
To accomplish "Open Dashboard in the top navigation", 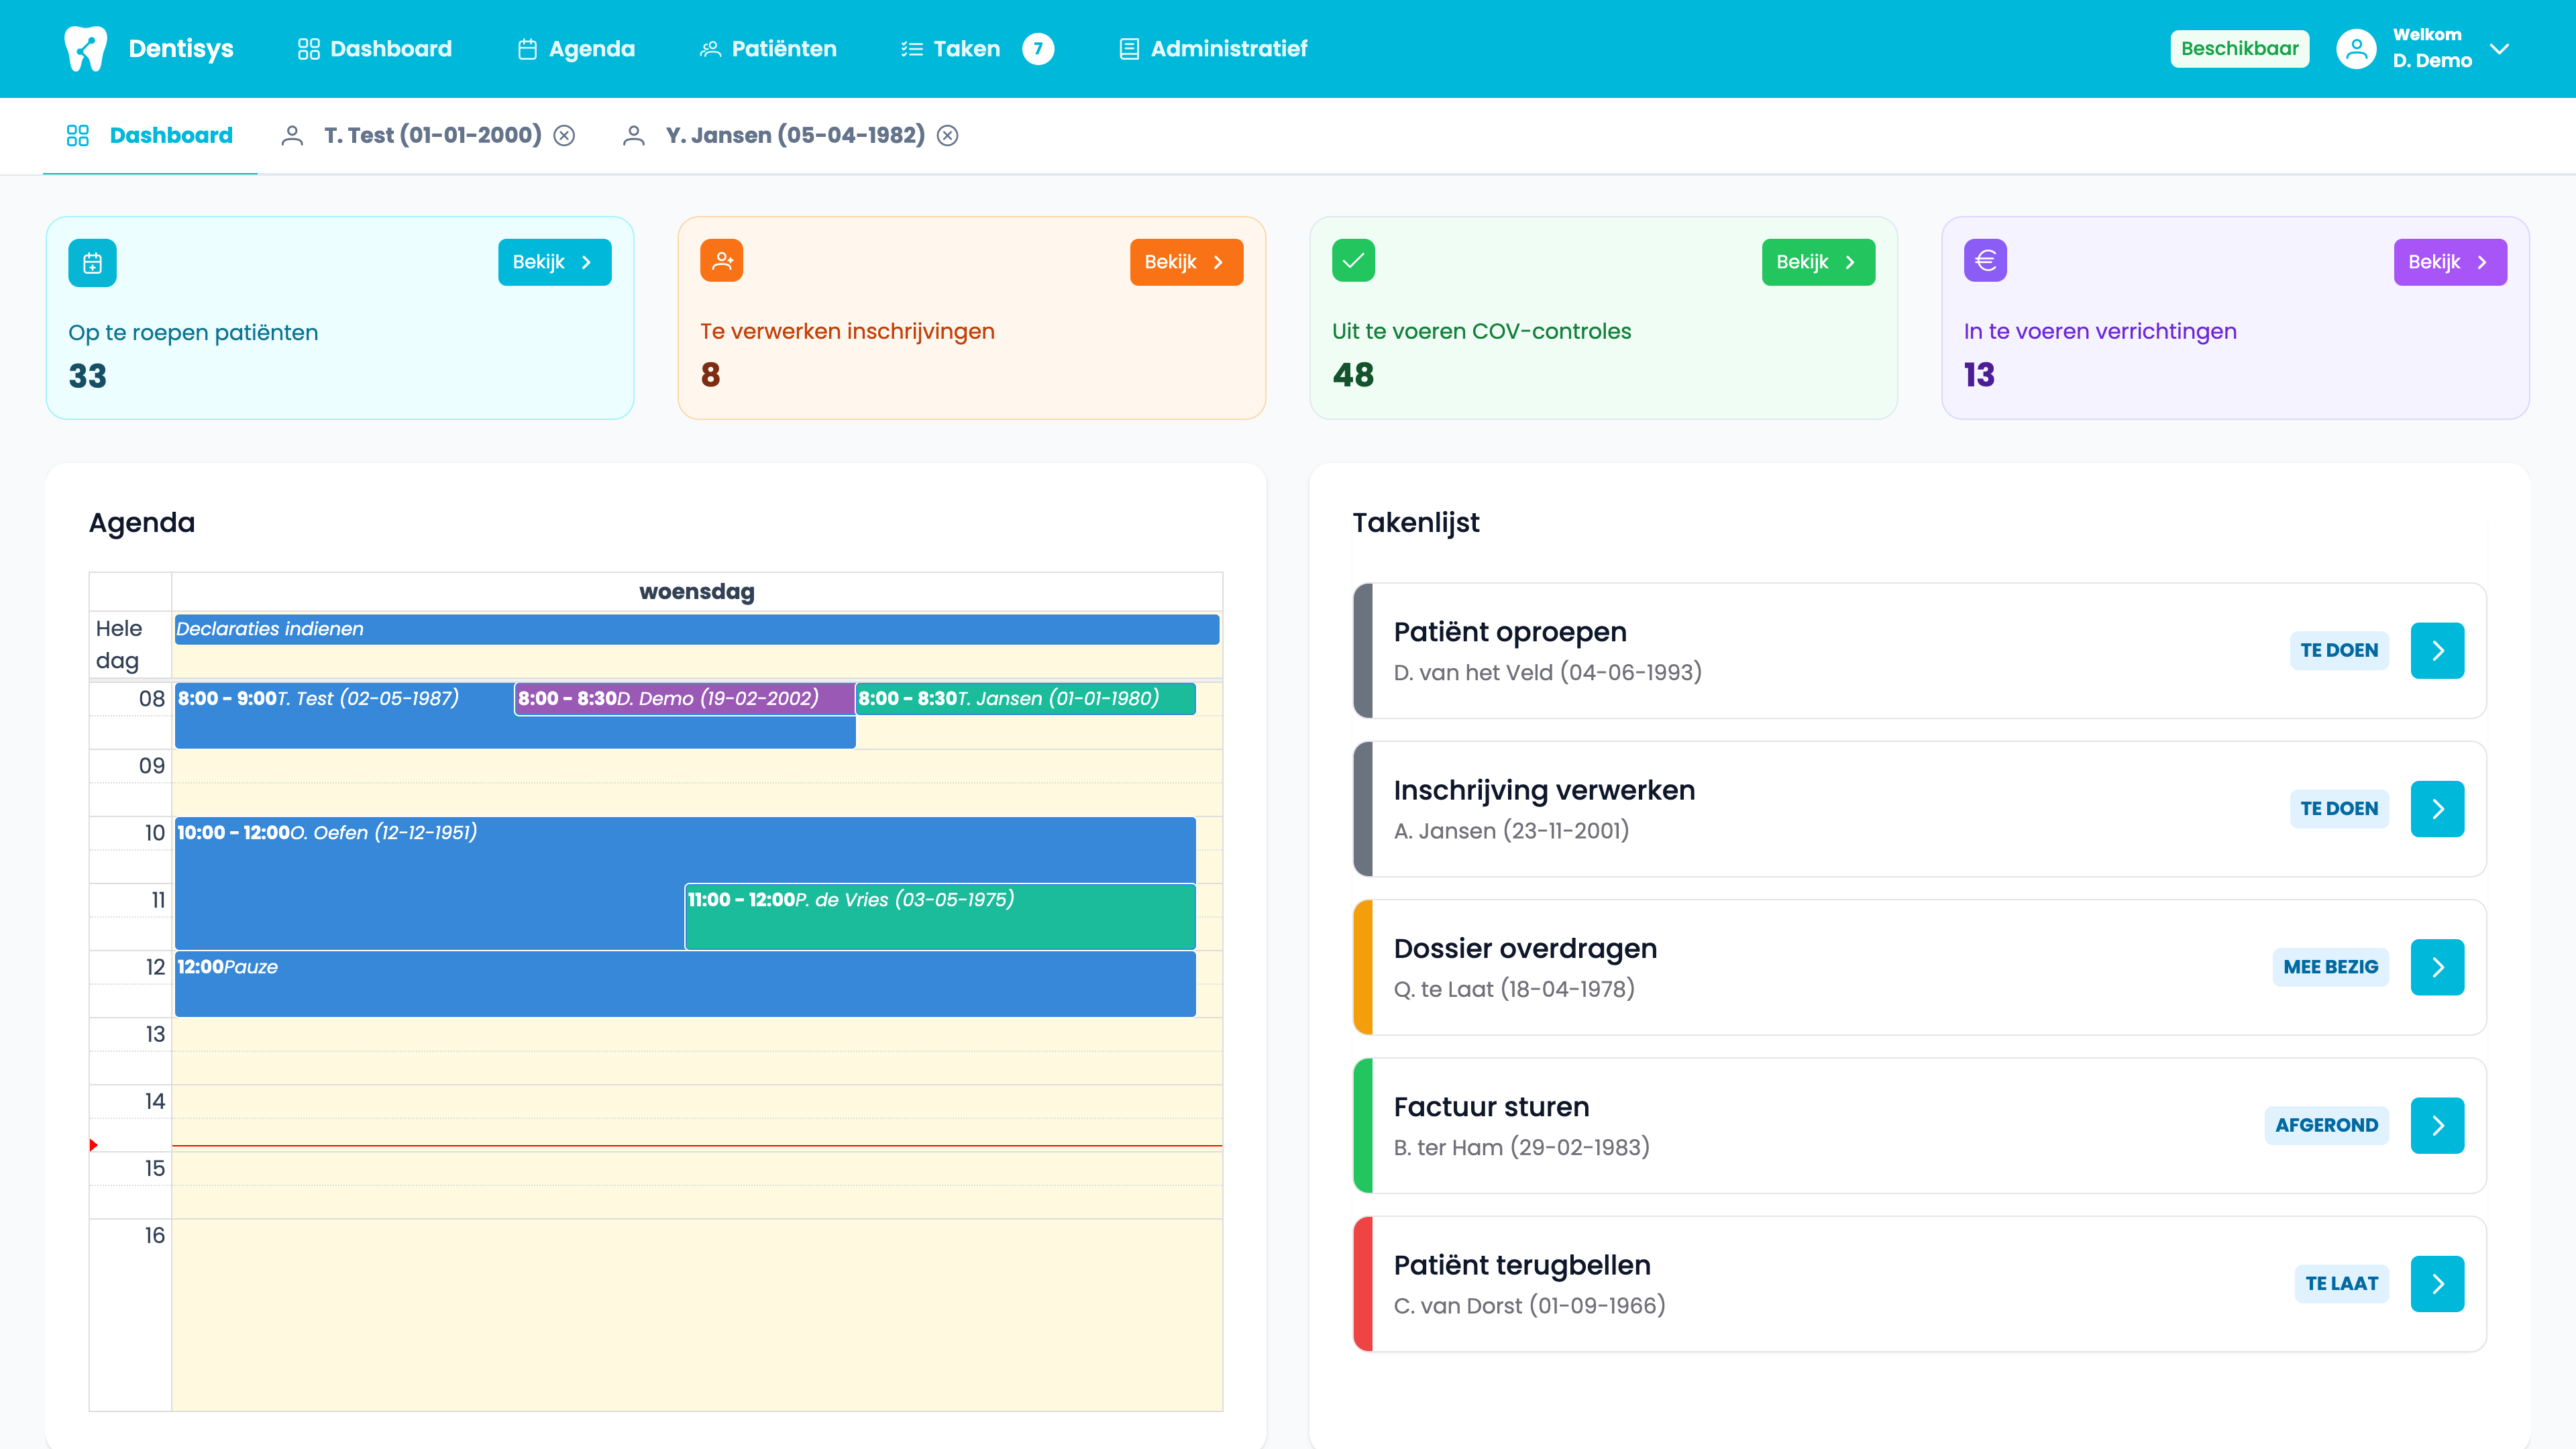I will click(375, 48).
